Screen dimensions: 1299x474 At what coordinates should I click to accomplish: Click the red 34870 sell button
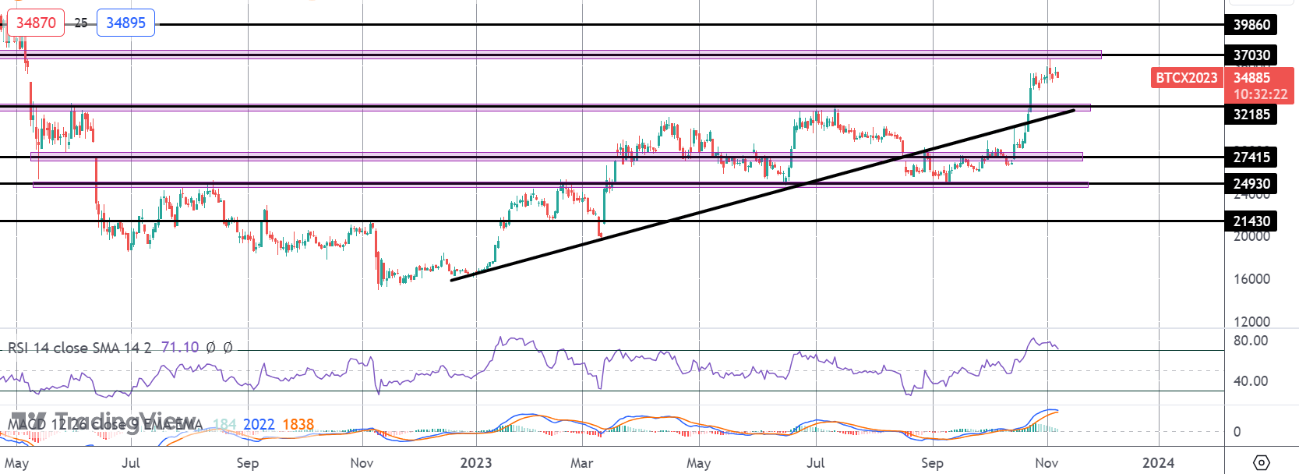point(36,23)
